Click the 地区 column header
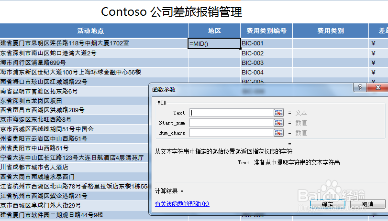Image resolution: width=388 pixels, height=221 pixels. point(214,31)
